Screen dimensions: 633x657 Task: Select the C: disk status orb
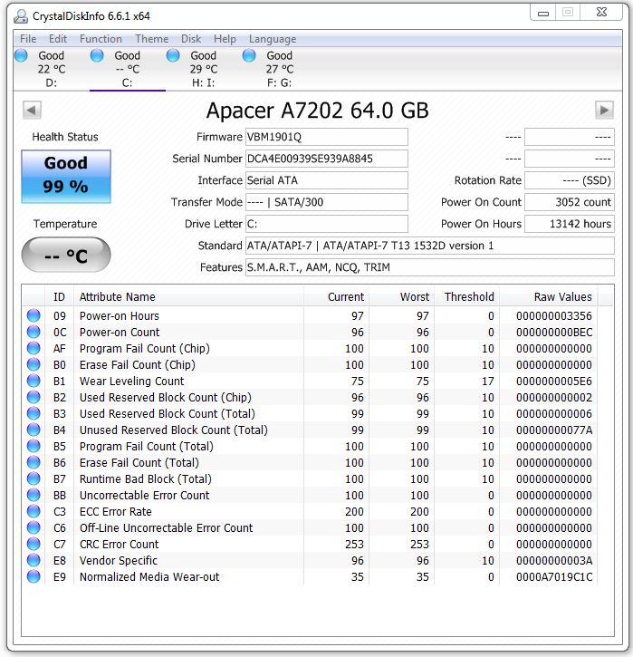click(x=97, y=55)
